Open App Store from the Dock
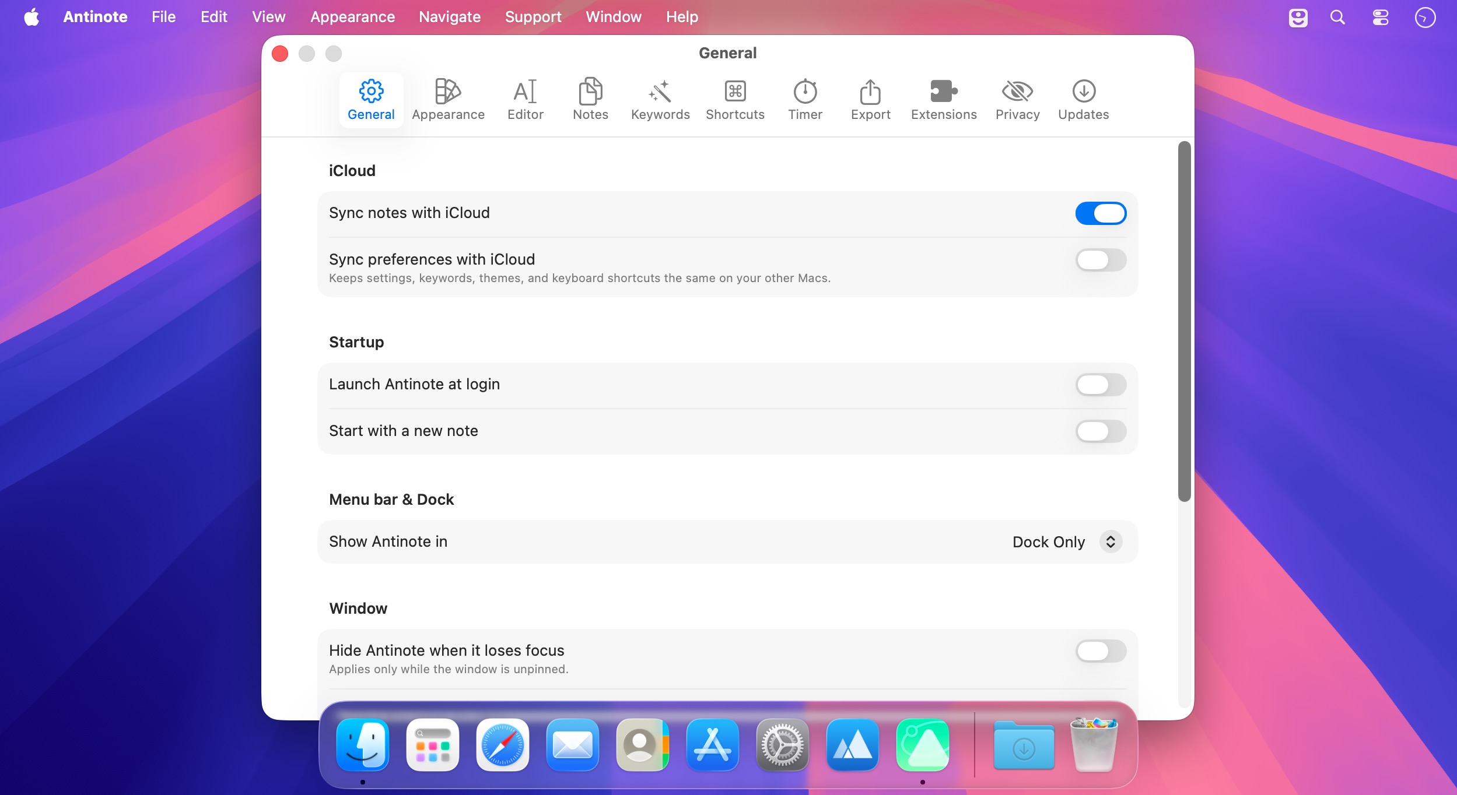1457x795 pixels. (713, 745)
